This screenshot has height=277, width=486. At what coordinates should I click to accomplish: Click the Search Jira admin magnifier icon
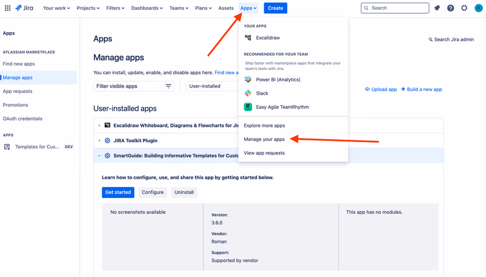pos(431,39)
